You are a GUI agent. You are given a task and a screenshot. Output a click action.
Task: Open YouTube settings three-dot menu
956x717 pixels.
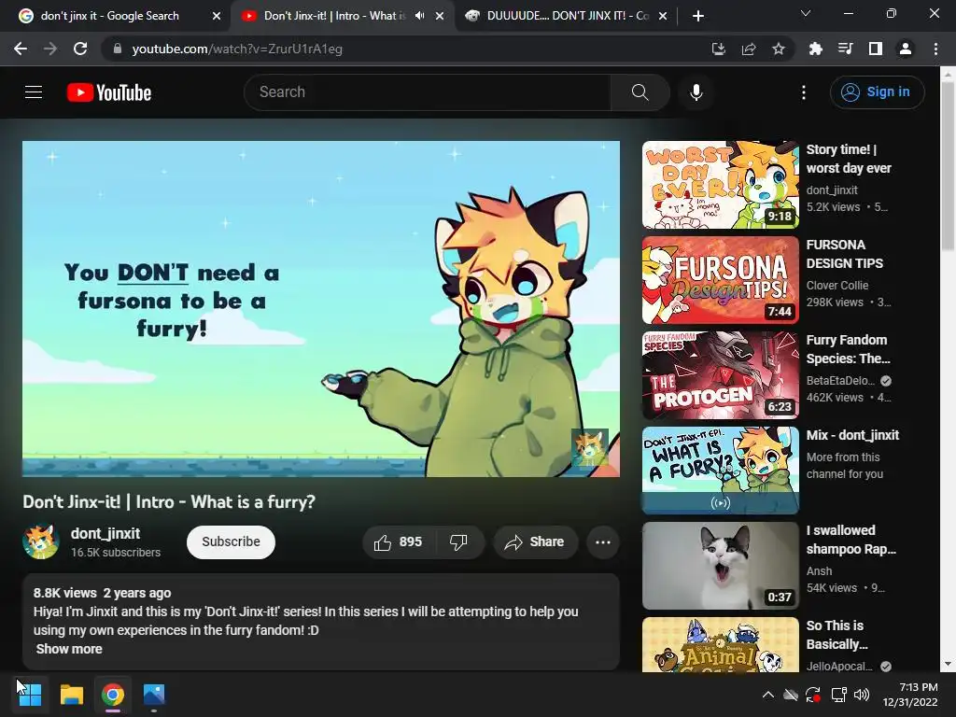(804, 92)
